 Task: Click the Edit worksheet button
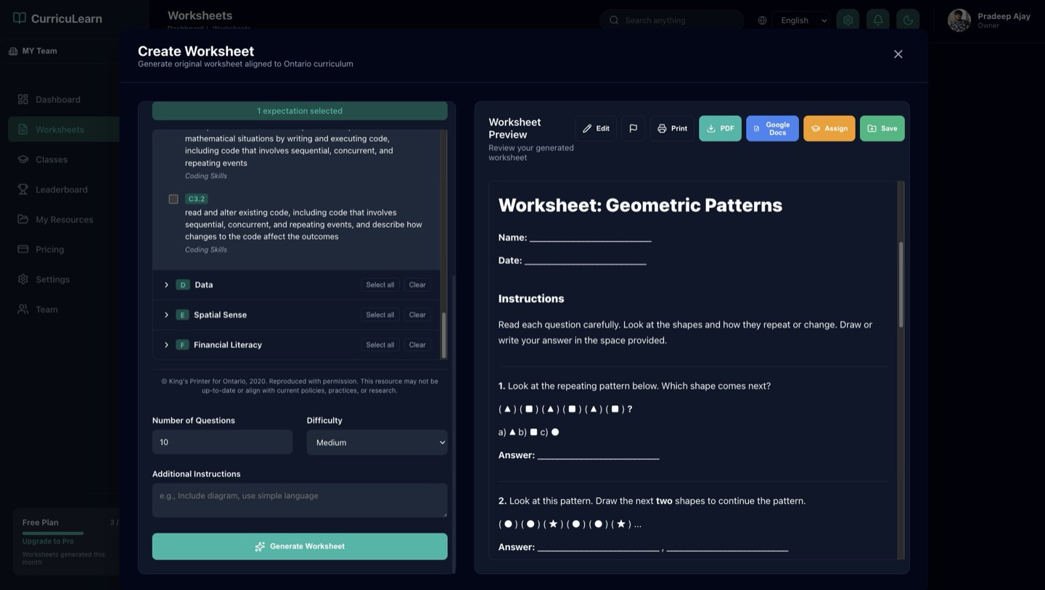point(597,128)
